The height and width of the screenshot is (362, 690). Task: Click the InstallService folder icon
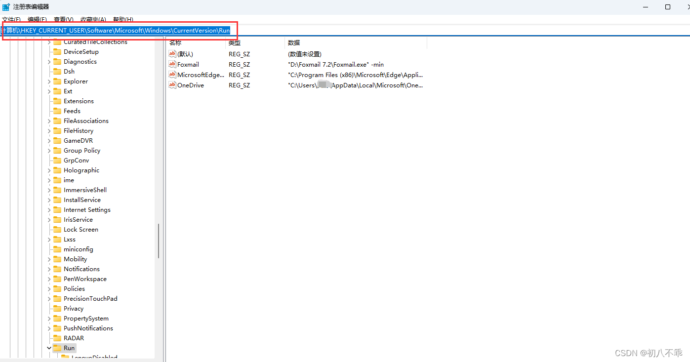[x=57, y=200]
